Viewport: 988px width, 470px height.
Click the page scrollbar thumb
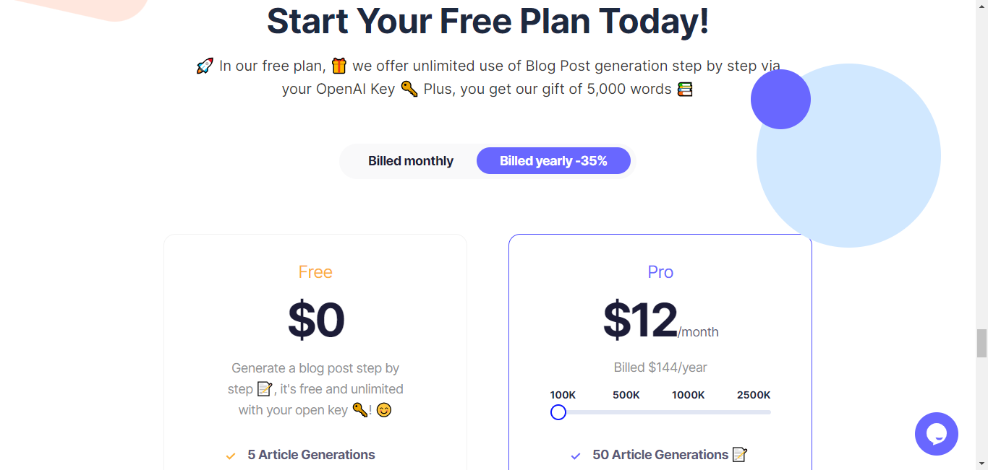click(981, 343)
